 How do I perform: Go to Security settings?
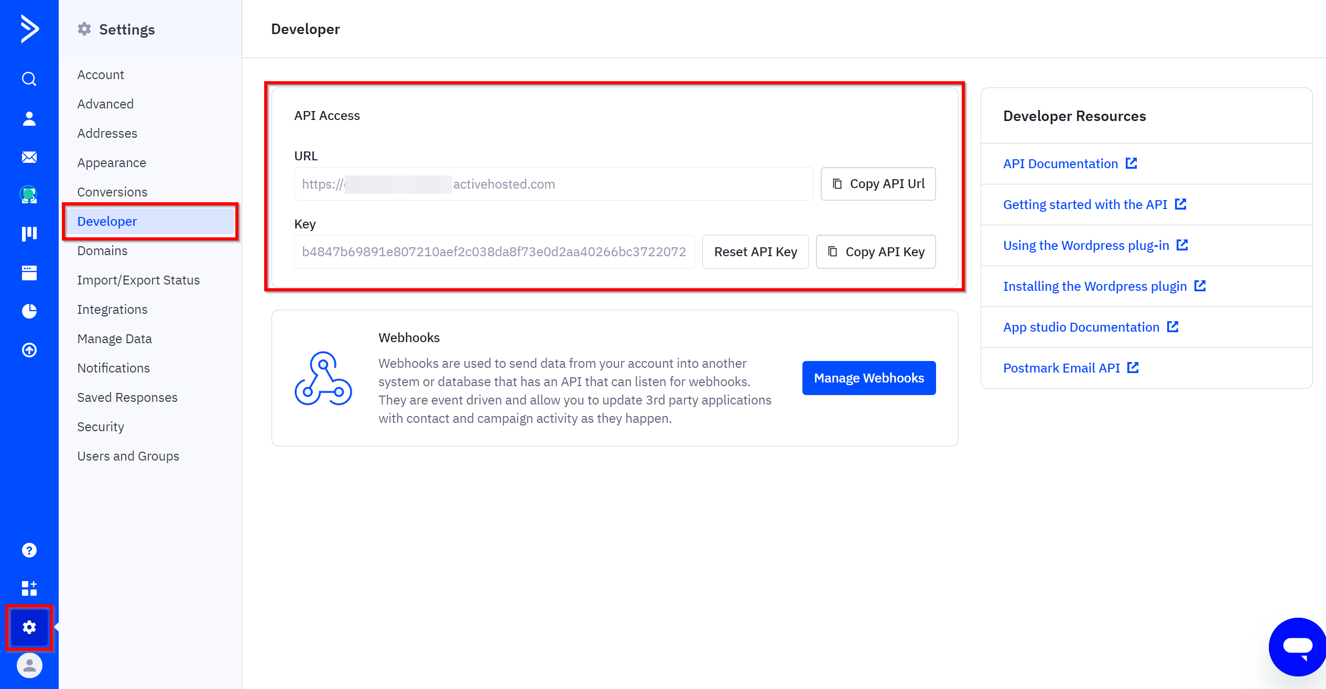click(101, 426)
